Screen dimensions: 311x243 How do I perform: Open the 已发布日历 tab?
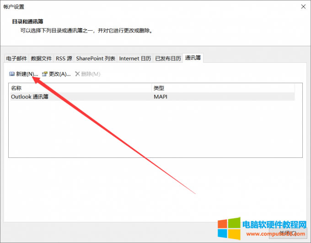pos(168,59)
